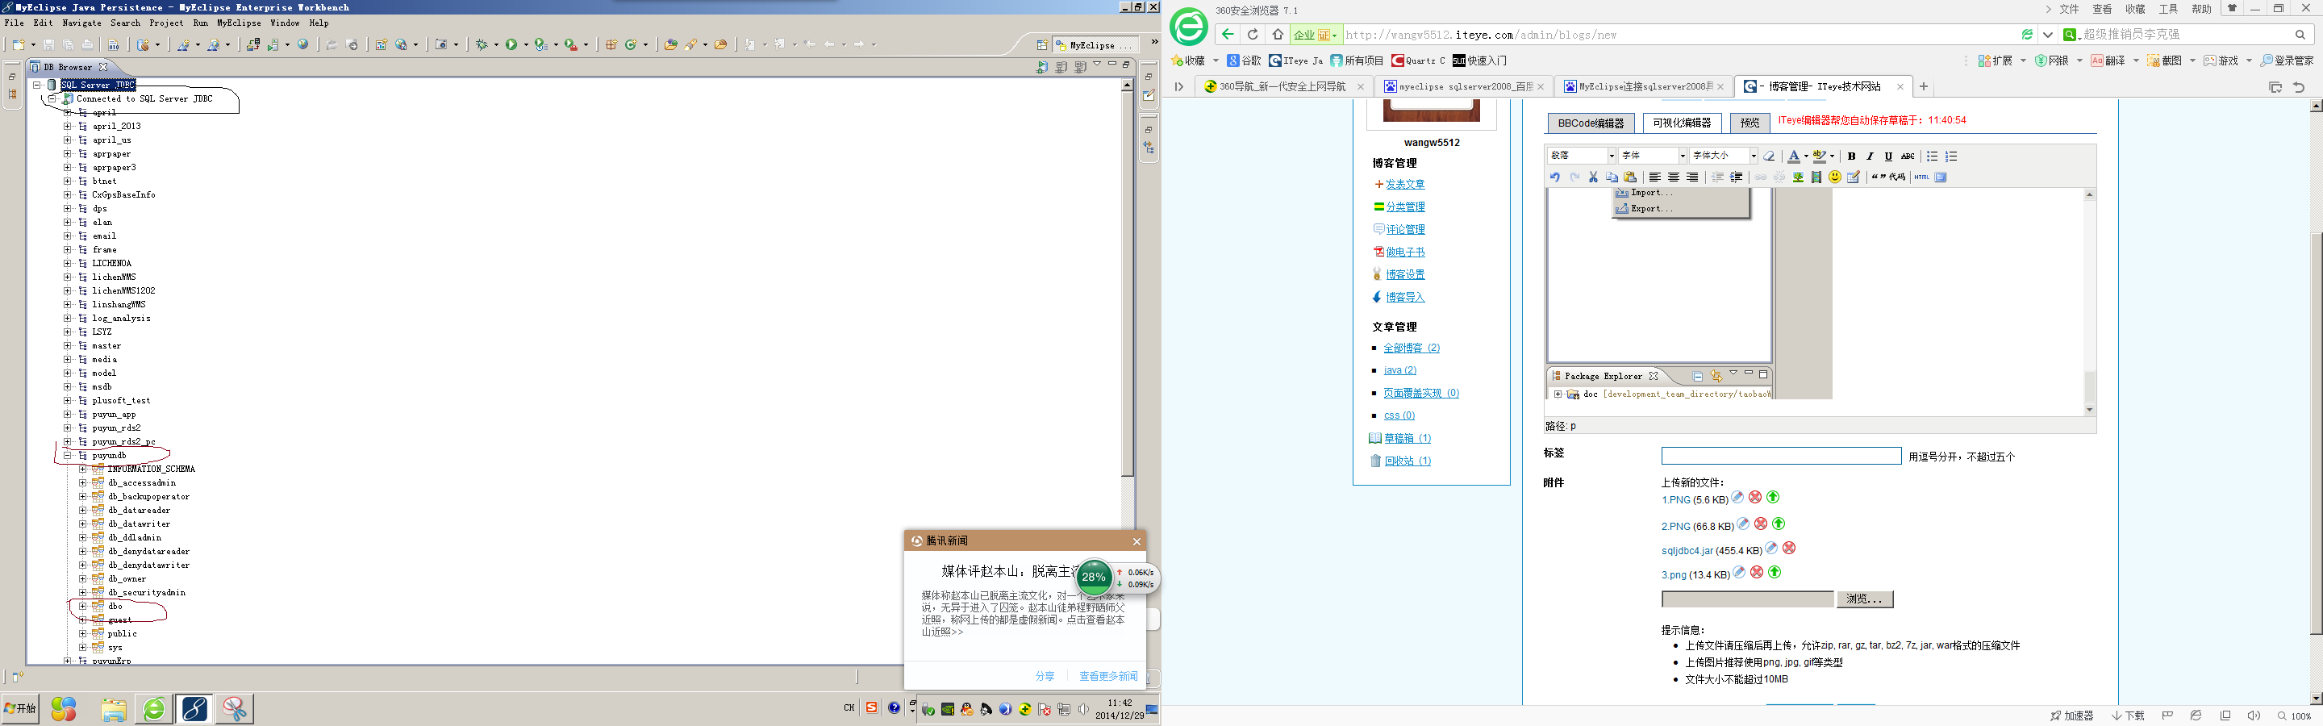Collapse the puyundb database node
The width and height of the screenshot is (2323, 726).
(68, 456)
